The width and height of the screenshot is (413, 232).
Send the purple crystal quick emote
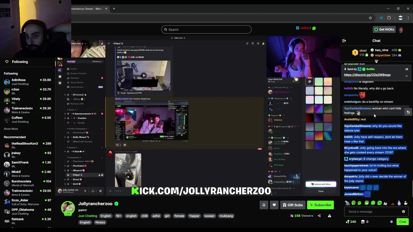[399, 203]
